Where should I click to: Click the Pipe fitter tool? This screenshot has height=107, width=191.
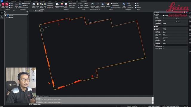80,4
